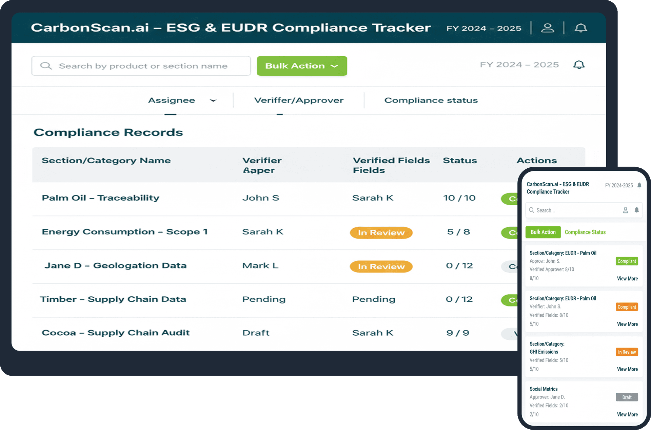Click the notification bell in the top header
This screenshot has width=651, height=430.
(581, 28)
